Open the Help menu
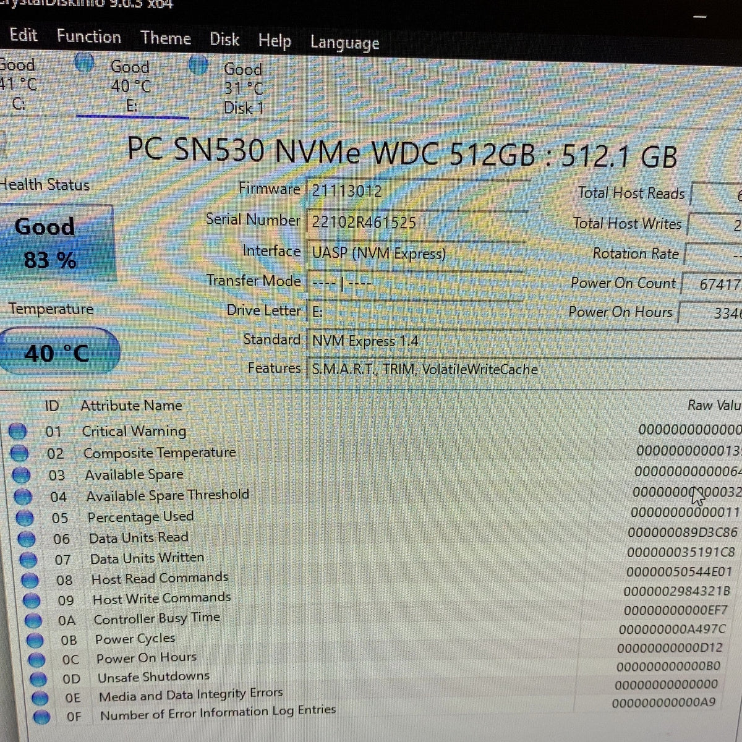Viewport: 742px width, 742px height. (275, 41)
